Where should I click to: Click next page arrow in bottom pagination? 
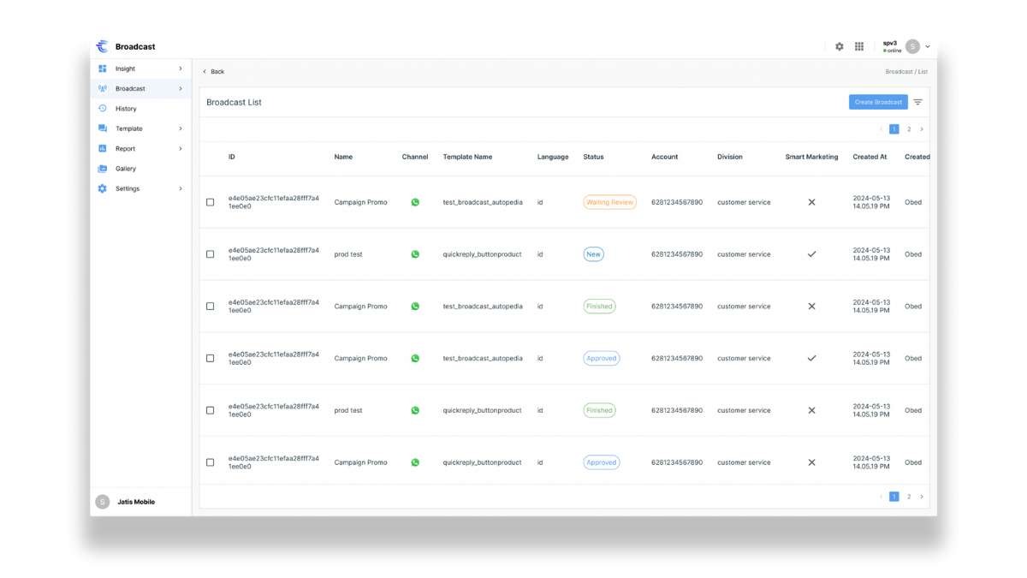pos(922,497)
